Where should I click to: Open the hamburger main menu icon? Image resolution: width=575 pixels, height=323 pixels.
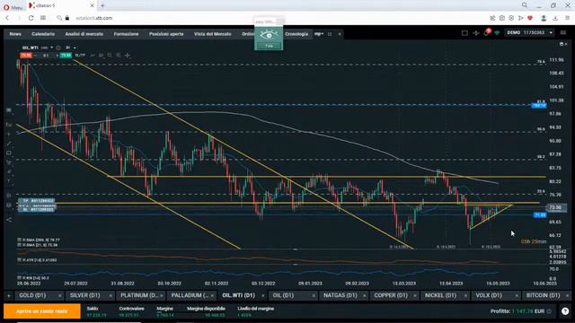click(563, 32)
